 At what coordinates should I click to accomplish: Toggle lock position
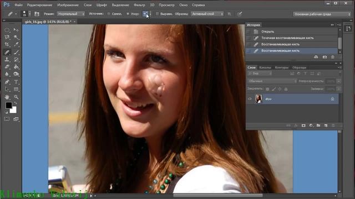point(280,89)
